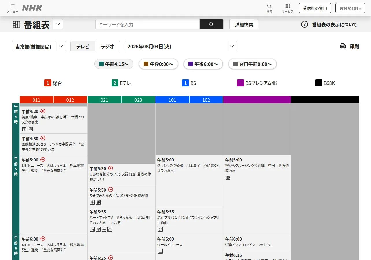Click the play icon beside 午前5:00 on 総合
Image resolution: width=371 pixels, height=260 pixels.
(43, 159)
